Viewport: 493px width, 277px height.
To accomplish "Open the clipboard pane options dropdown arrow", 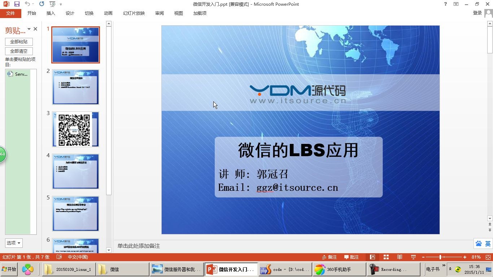I will (x=29, y=29).
